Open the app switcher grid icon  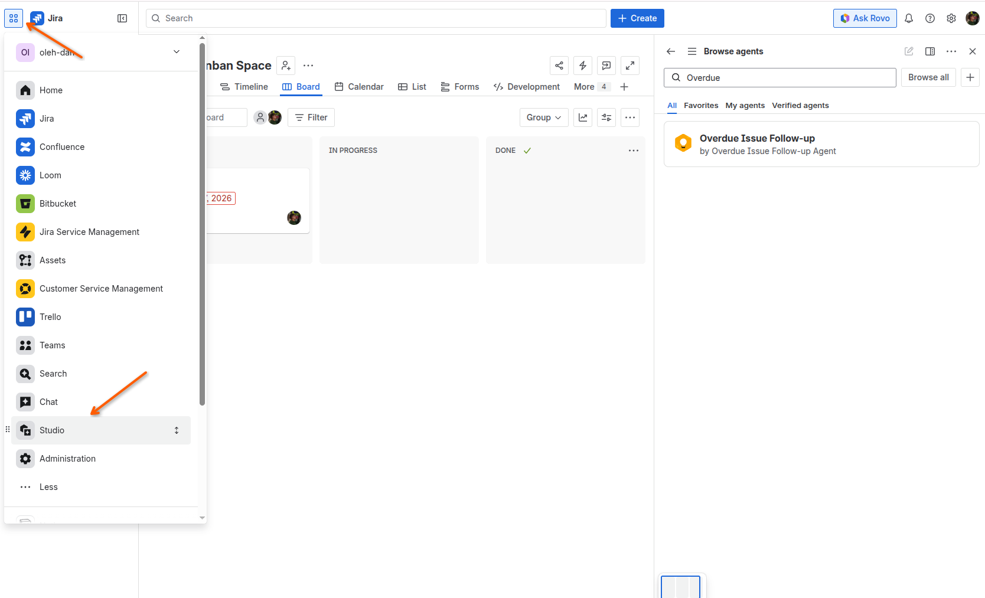tap(14, 18)
